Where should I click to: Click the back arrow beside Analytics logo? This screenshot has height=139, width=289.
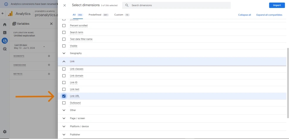3,14
